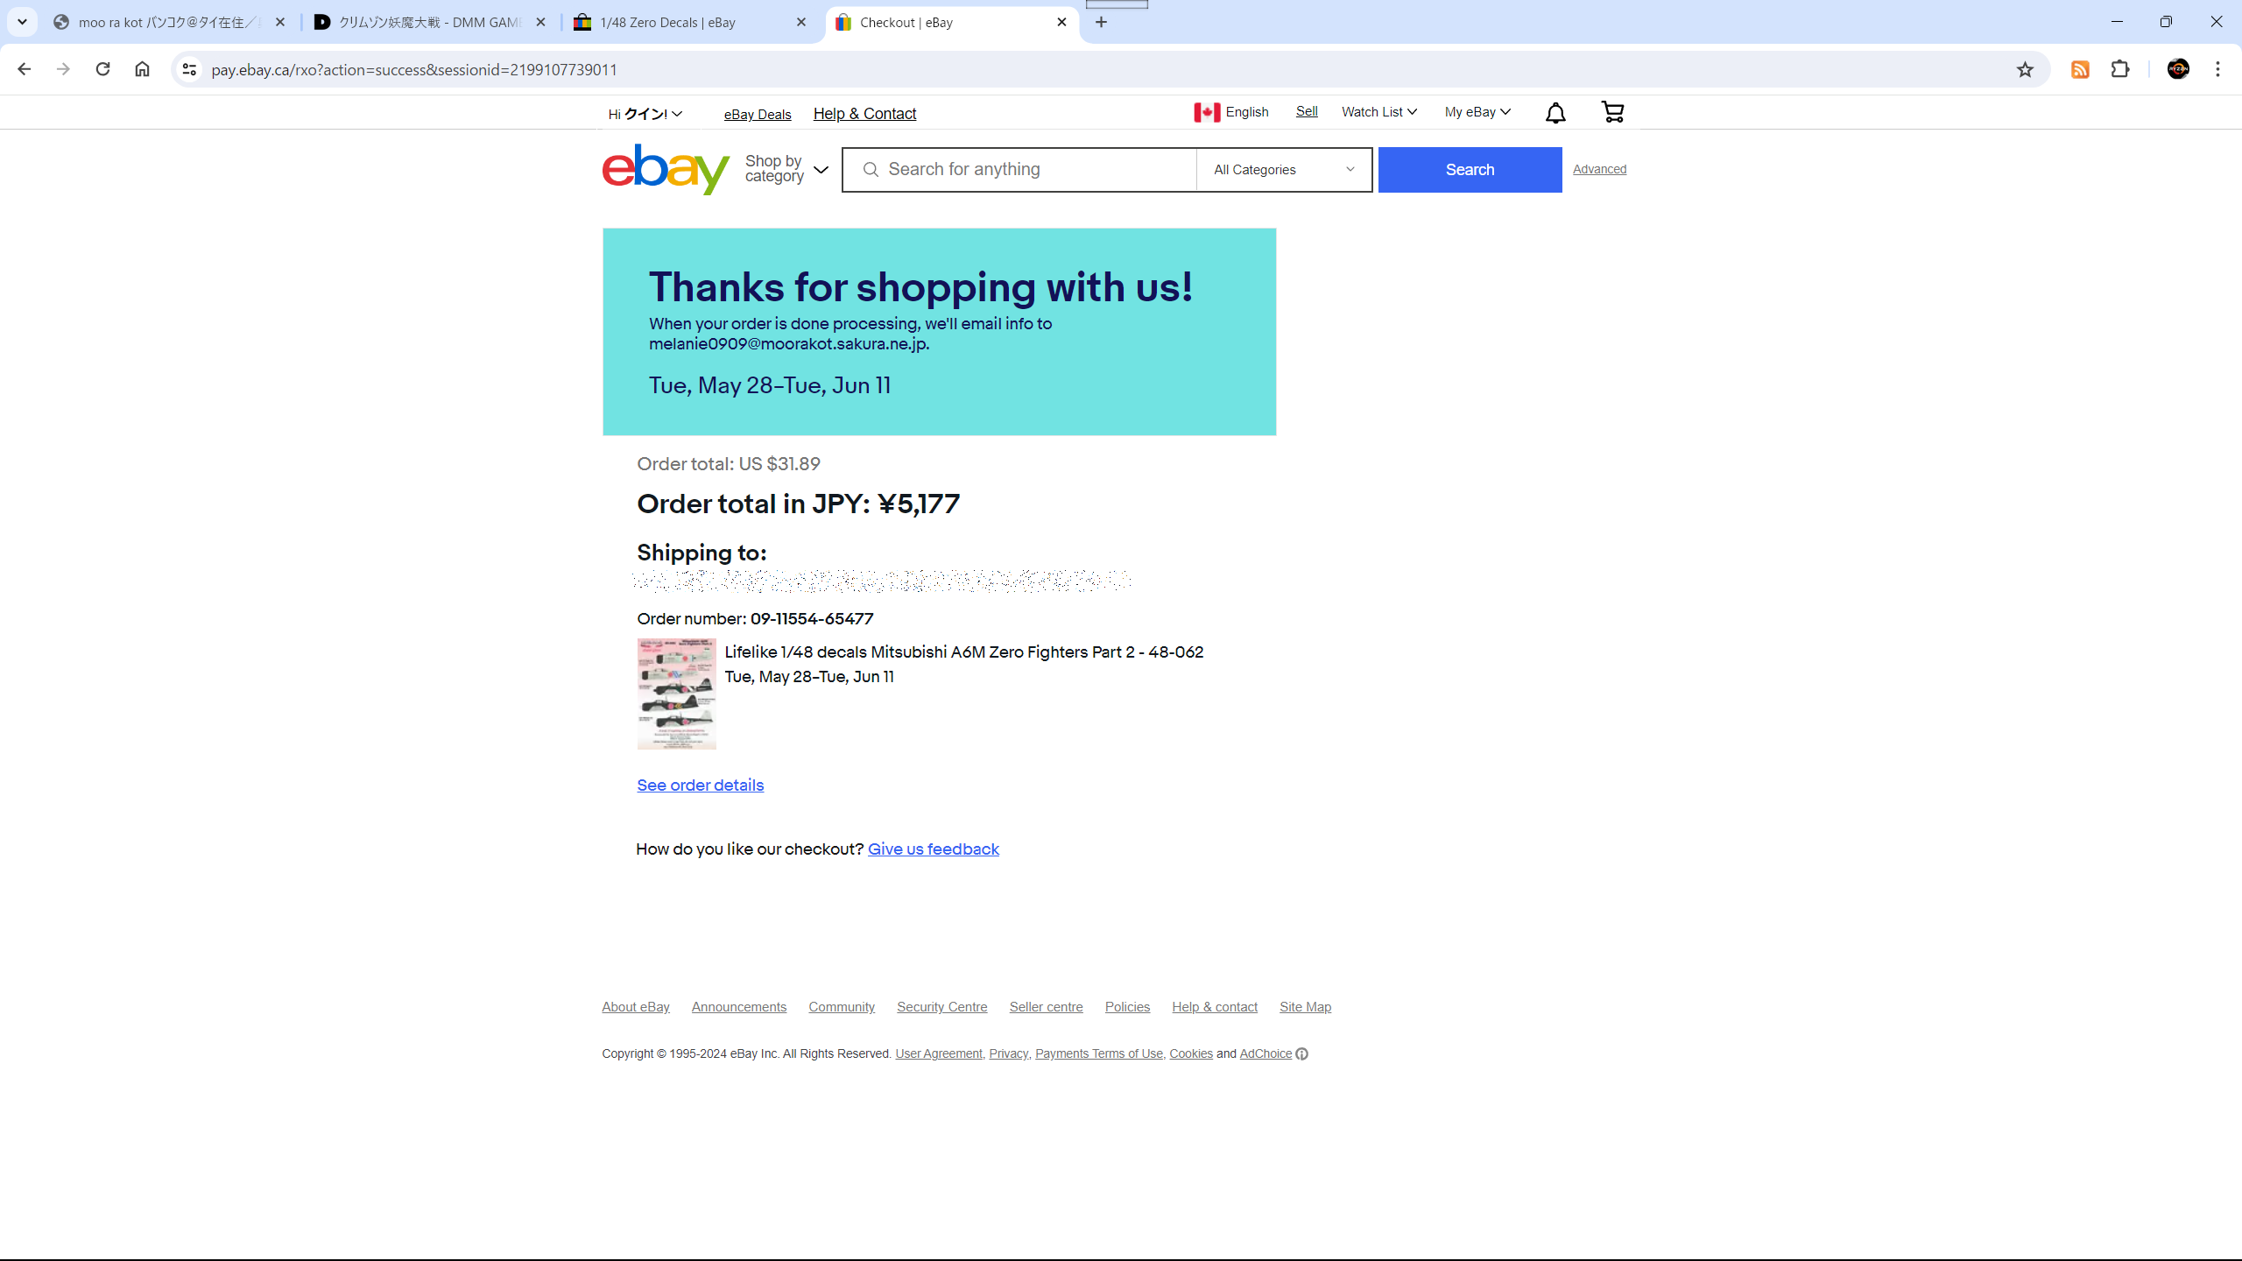Open Community footer link
Image resolution: width=2242 pixels, height=1261 pixels.
click(x=842, y=1007)
